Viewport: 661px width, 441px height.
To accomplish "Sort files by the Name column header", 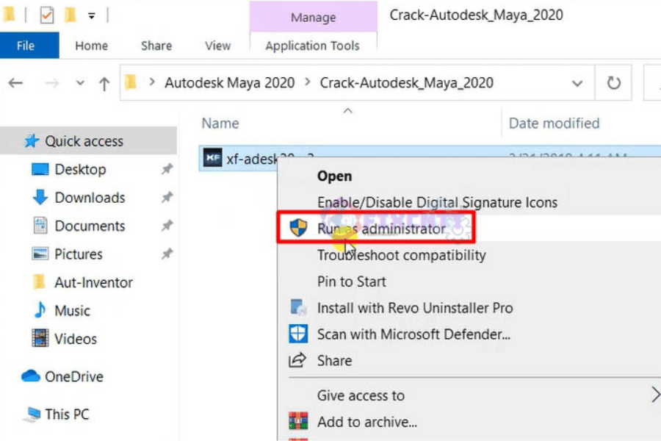I will tap(220, 123).
